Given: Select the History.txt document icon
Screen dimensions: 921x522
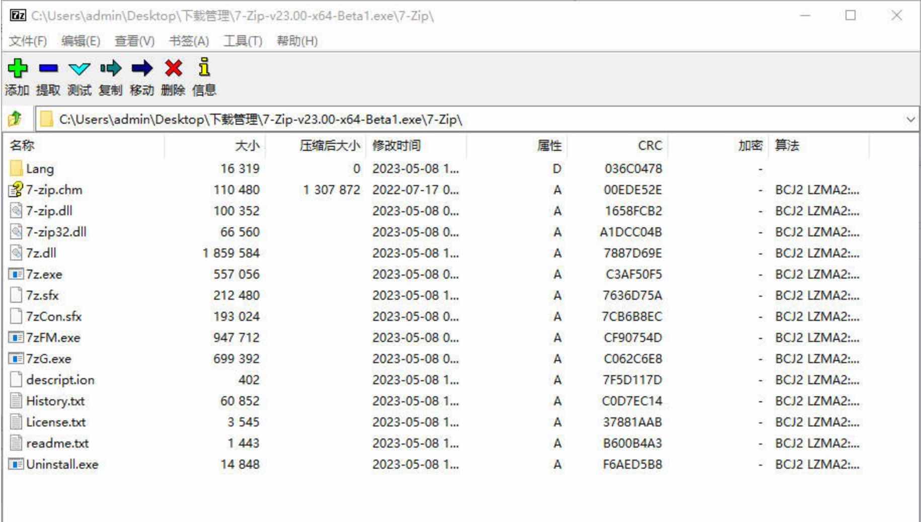Looking at the screenshot, I should (16, 401).
